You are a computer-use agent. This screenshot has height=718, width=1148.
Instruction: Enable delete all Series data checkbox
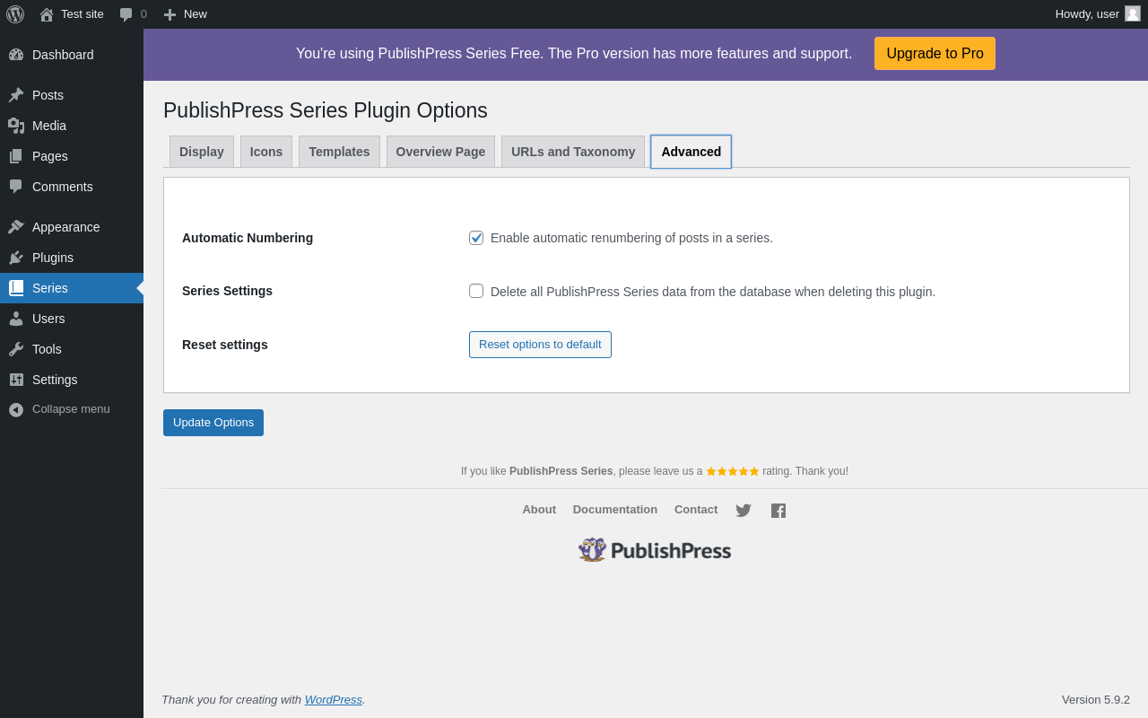pos(476,291)
